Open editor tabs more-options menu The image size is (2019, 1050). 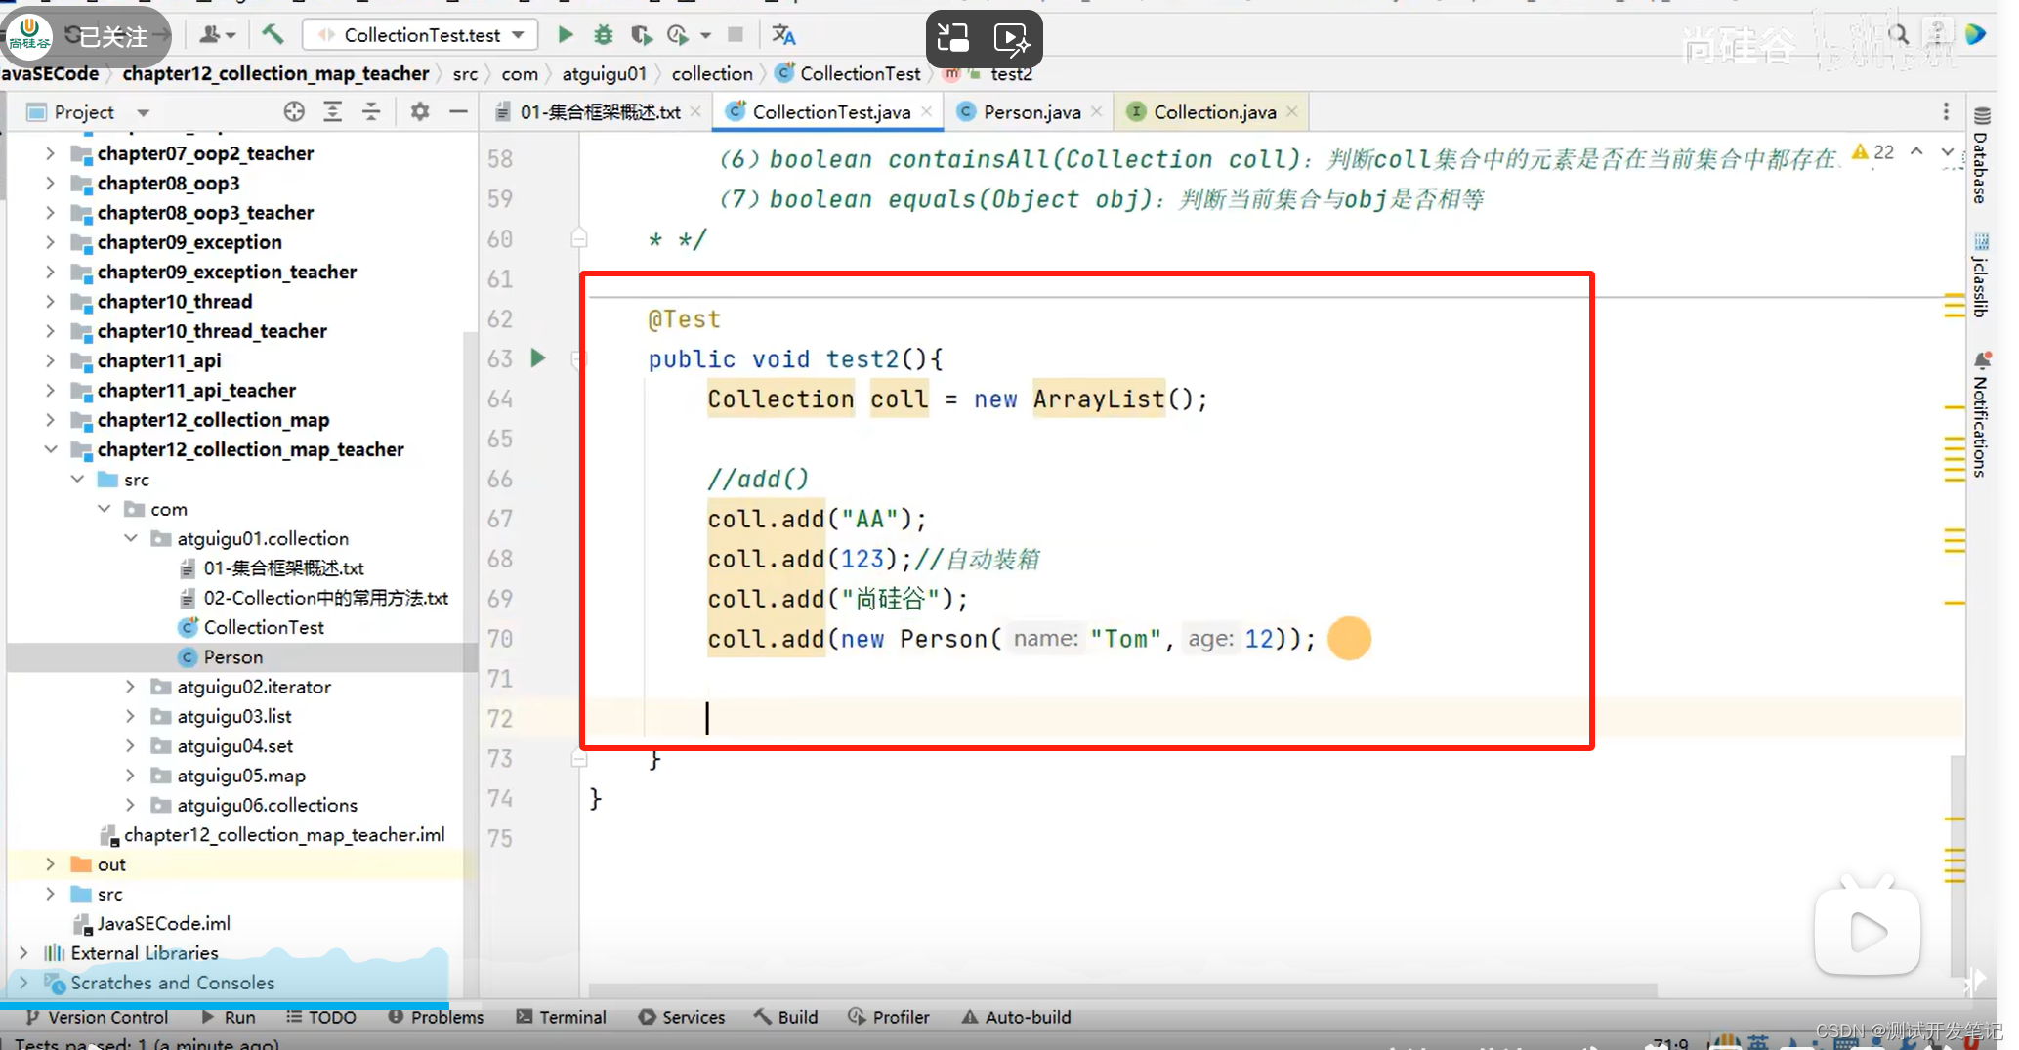(1946, 111)
